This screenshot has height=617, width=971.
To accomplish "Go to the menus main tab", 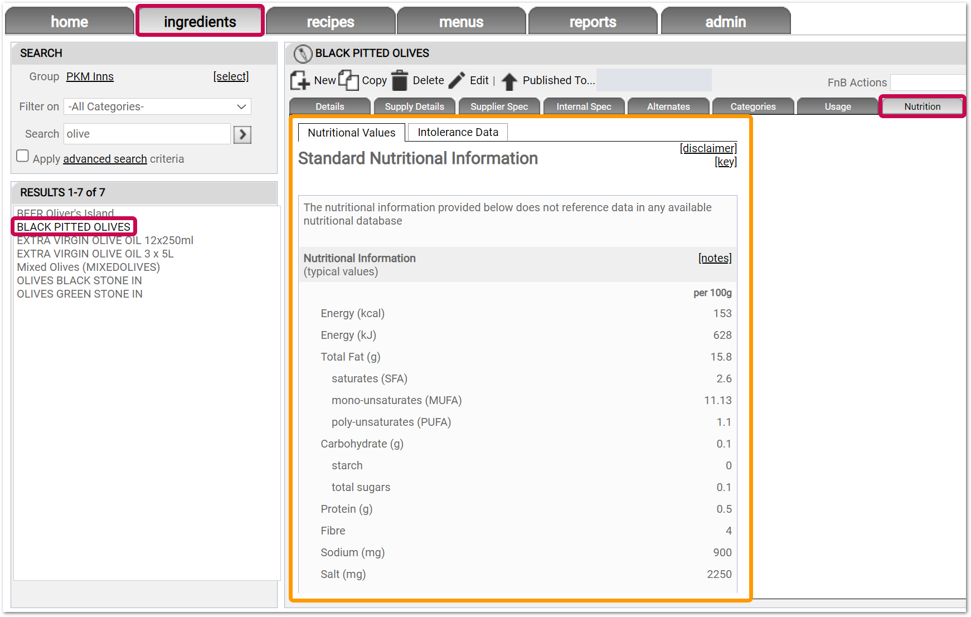I will pos(462,21).
